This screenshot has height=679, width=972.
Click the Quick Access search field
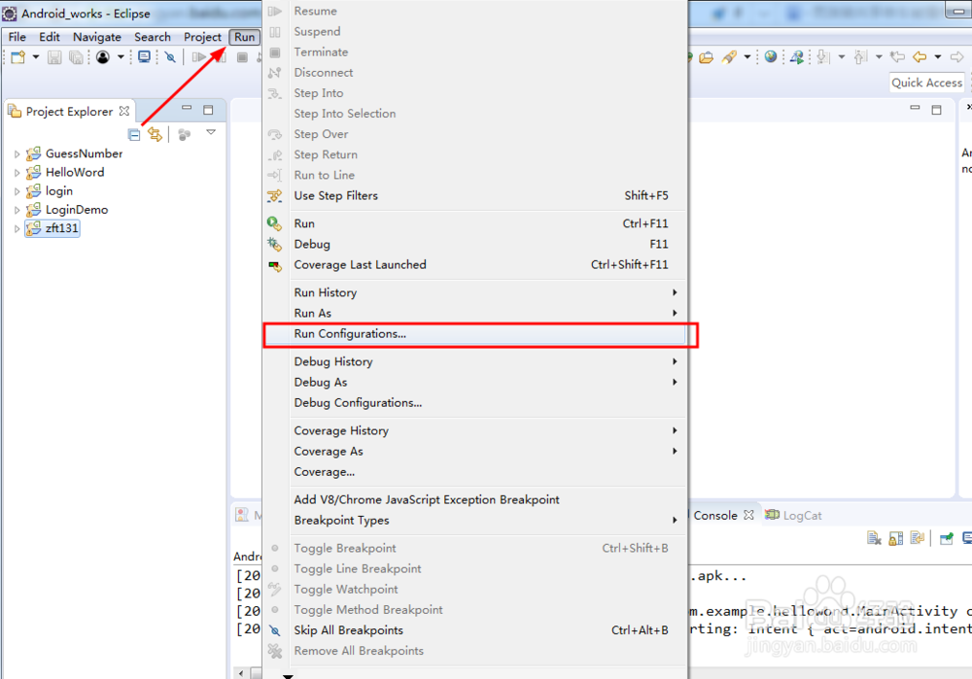point(926,83)
